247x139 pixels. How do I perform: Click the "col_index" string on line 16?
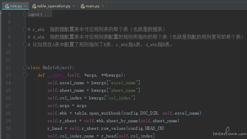[x=120, y=98]
